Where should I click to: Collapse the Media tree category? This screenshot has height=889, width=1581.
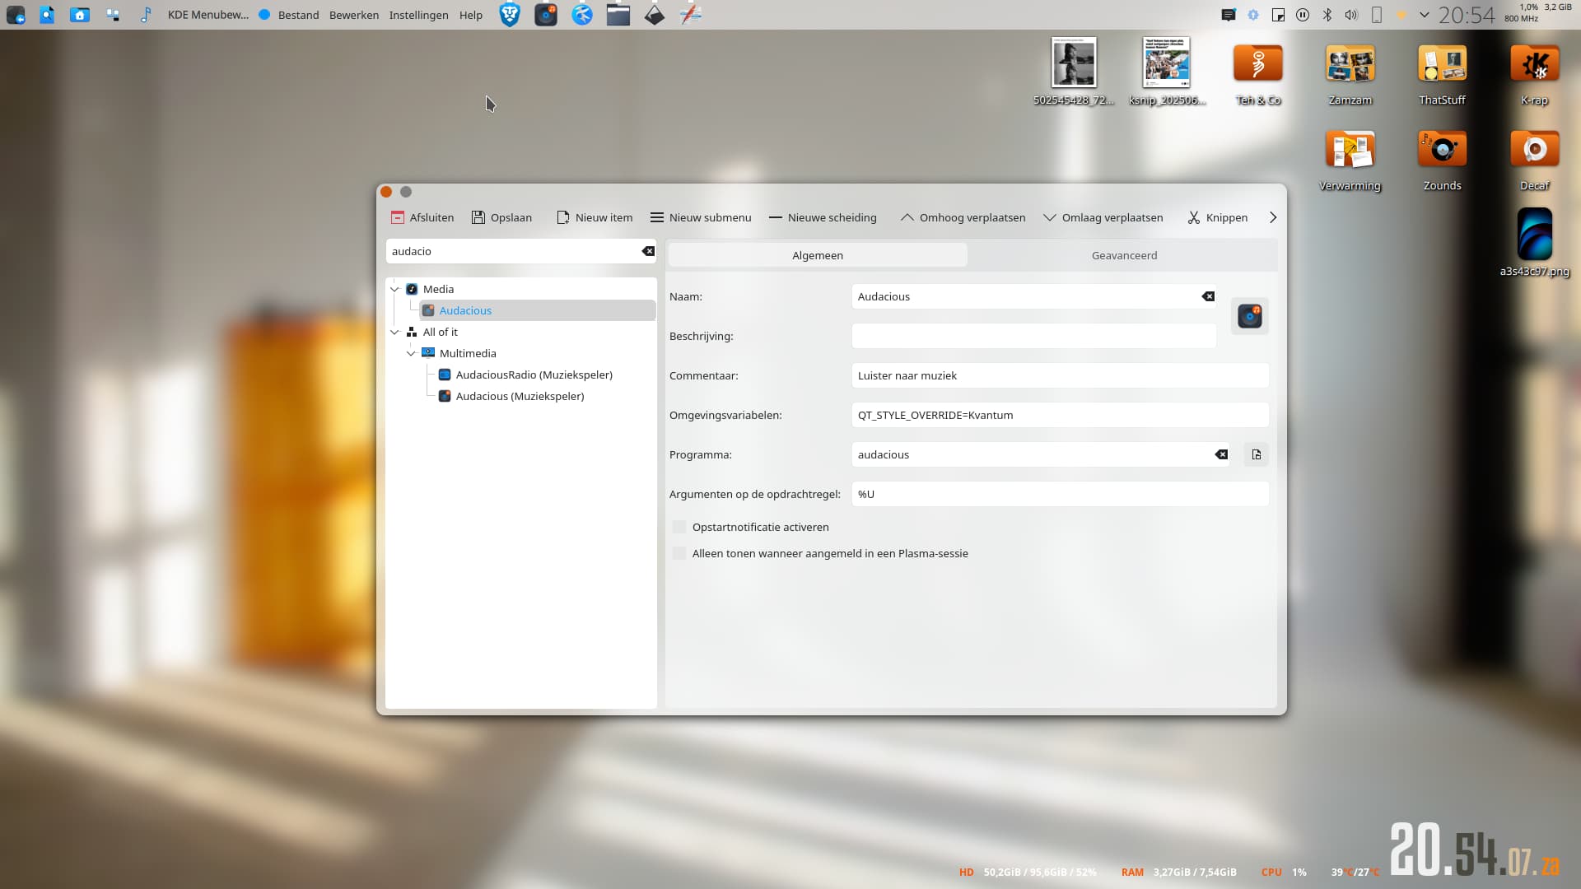(394, 289)
